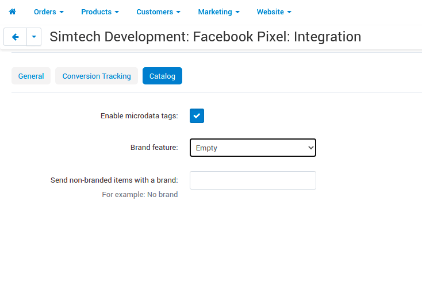Click the 'Brand feature' label
Image resolution: width=422 pixels, height=301 pixels.
click(154, 148)
